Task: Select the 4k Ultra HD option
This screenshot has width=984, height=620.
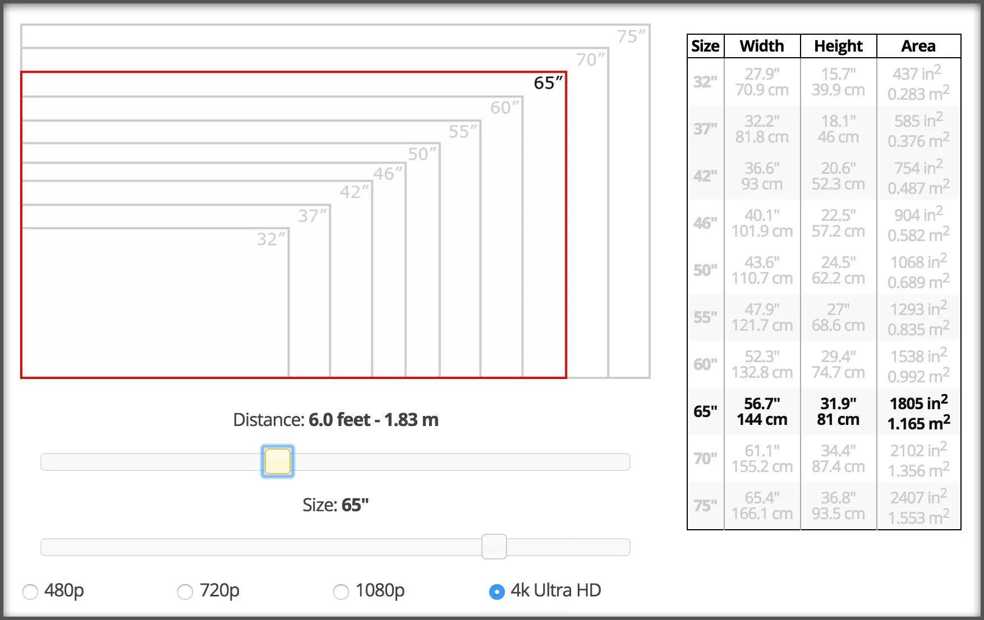Action: (497, 591)
